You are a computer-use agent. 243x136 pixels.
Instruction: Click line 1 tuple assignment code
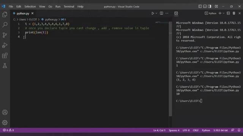point(47,24)
